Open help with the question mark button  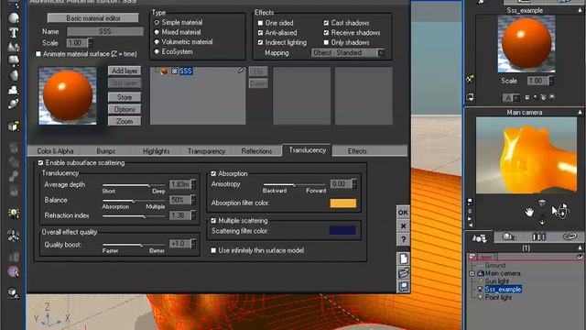pos(403,239)
